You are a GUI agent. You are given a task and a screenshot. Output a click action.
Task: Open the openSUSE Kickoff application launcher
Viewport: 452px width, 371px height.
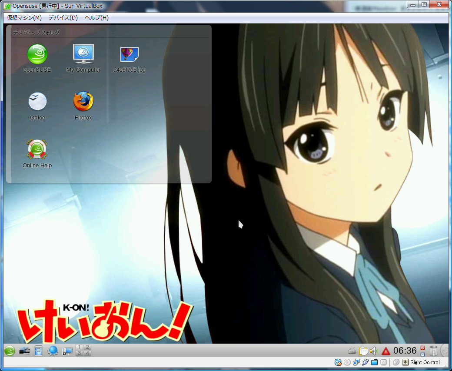coord(10,351)
